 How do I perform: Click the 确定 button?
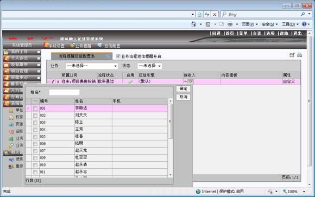pos(183,88)
